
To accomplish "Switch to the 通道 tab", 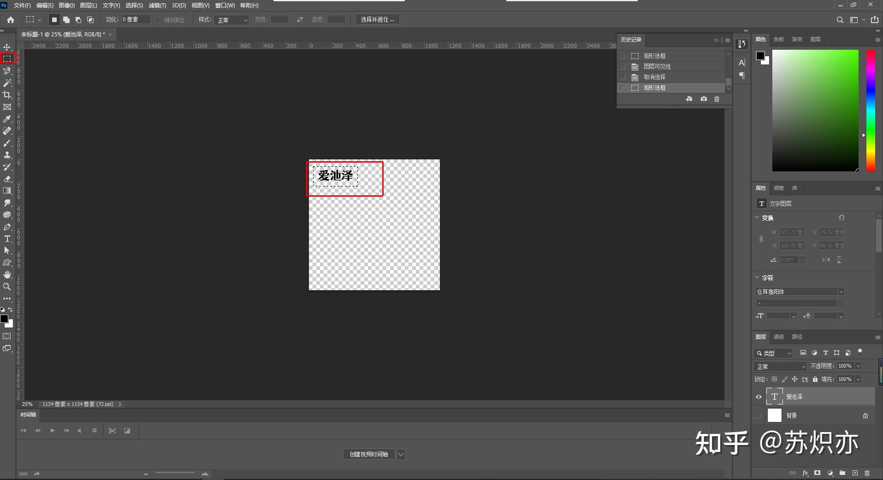I will [x=779, y=337].
